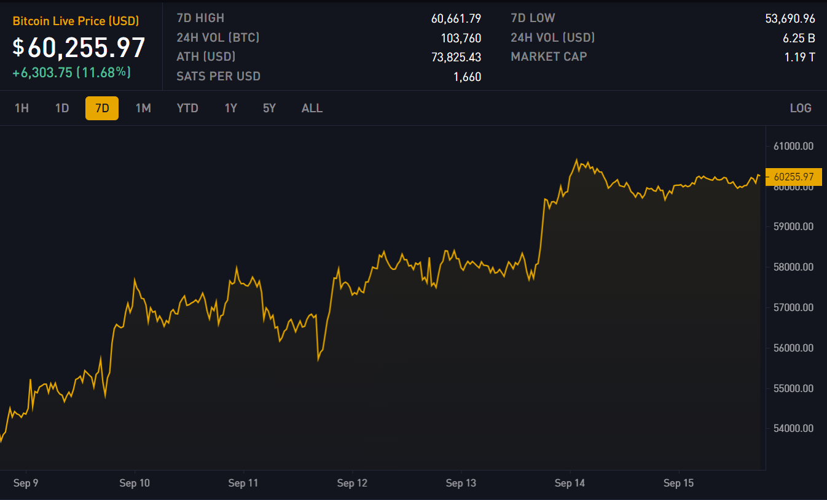827x500 pixels.
Task: Click the Sep 14 date label on axis
Action: [x=570, y=483]
